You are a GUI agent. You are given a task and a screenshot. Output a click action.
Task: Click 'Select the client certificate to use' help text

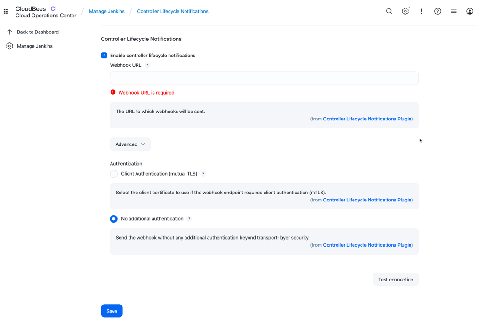click(x=221, y=193)
